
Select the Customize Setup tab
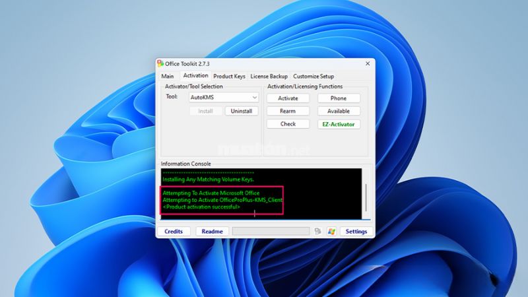(313, 77)
